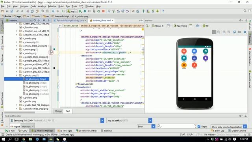This screenshot has width=252, height=142.
Task: Open the Gradle Console
Action: point(237,131)
